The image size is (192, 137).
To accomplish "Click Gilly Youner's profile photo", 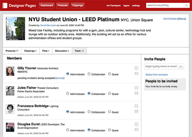I will (10, 71).
